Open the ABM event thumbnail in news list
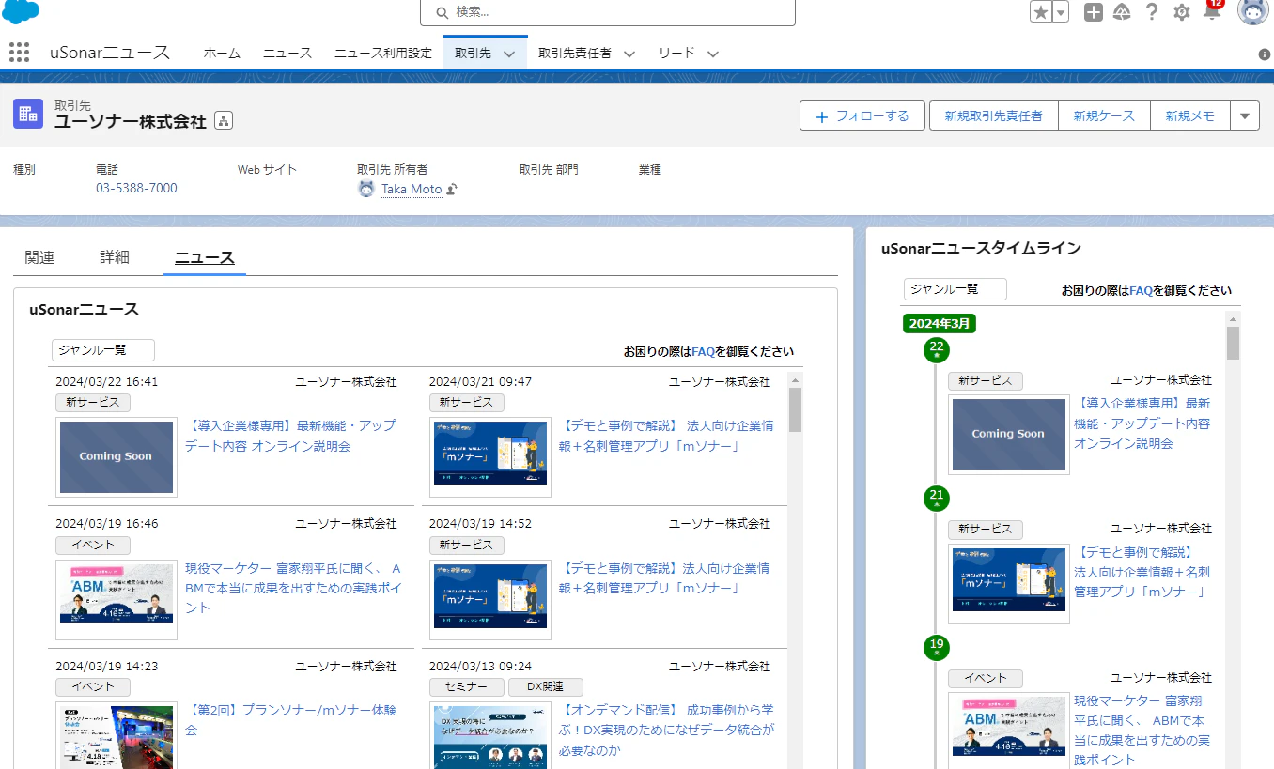The image size is (1274, 769). point(117,599)
